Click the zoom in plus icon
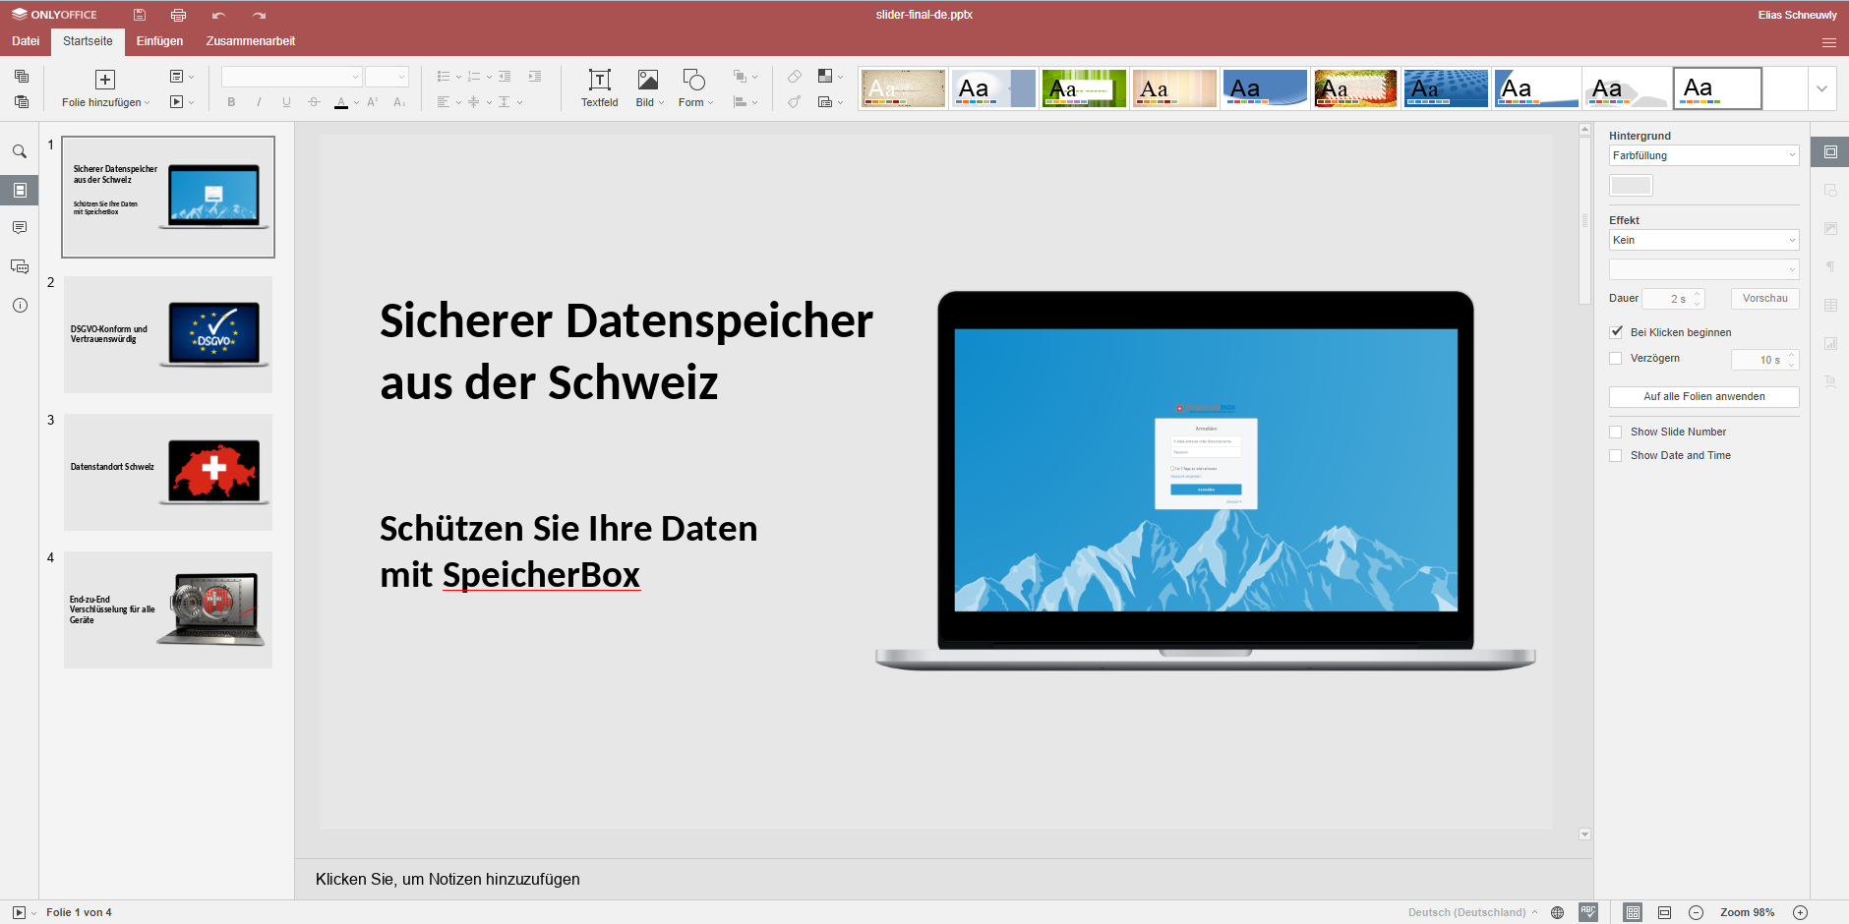This screenshot has width=1849, height=924. point(1800,912)
